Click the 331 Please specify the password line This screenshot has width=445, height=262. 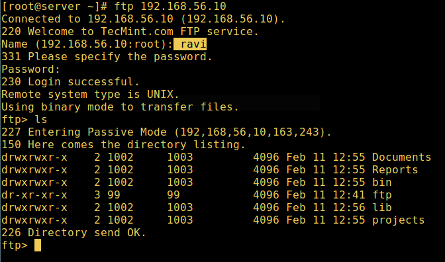point(107,57)
